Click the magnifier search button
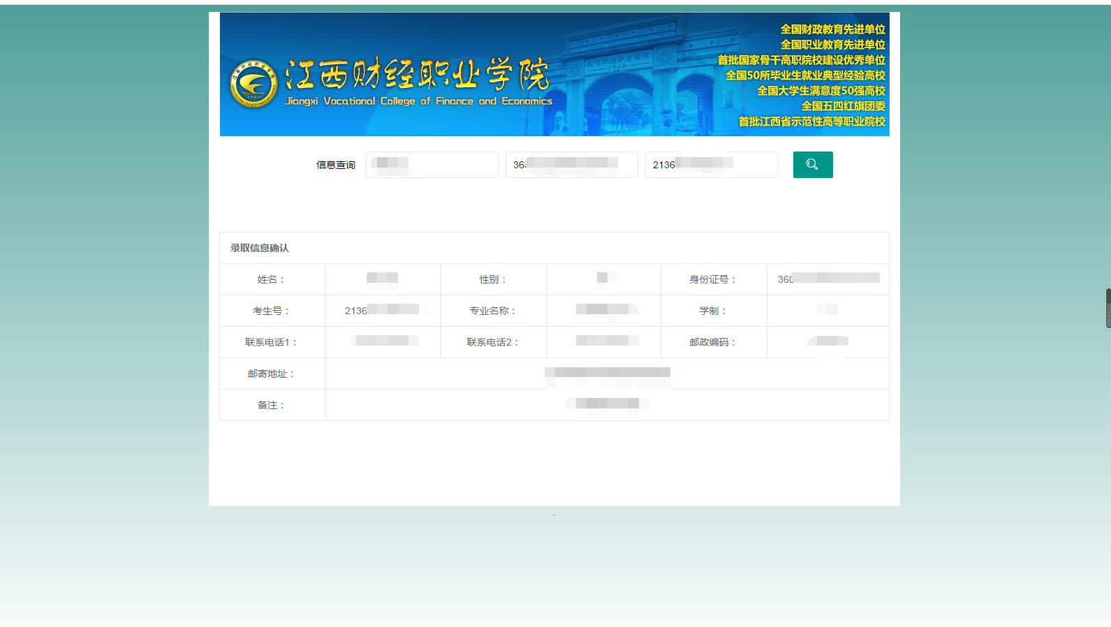The height and width of the screenshot is (627, 1111). coord(812,165)
